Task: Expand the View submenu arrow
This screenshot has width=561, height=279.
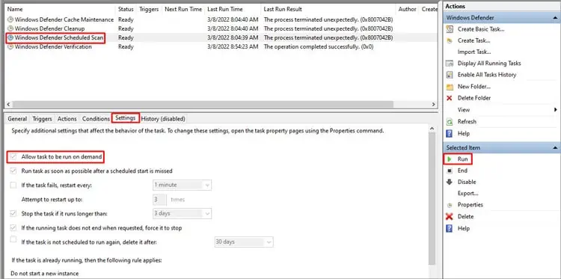Action: click(556, 110)
